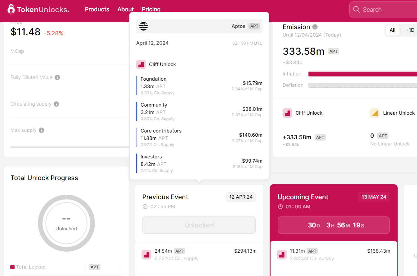Click the -5.28% price change
Screen dimensions: 417x276
pyautogui.click(x=54, y=33)
